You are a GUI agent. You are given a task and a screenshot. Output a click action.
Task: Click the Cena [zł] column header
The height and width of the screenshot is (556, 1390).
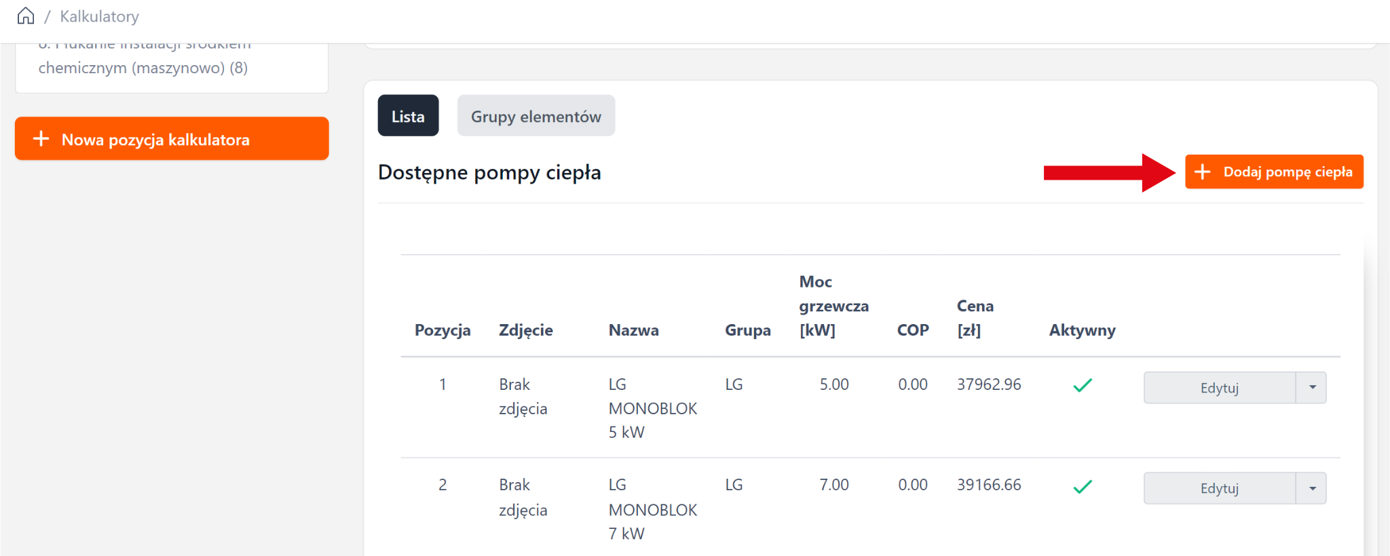tap(975, 318)
